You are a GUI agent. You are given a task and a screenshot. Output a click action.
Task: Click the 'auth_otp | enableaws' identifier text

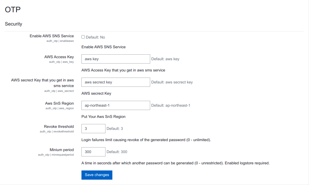60,41
